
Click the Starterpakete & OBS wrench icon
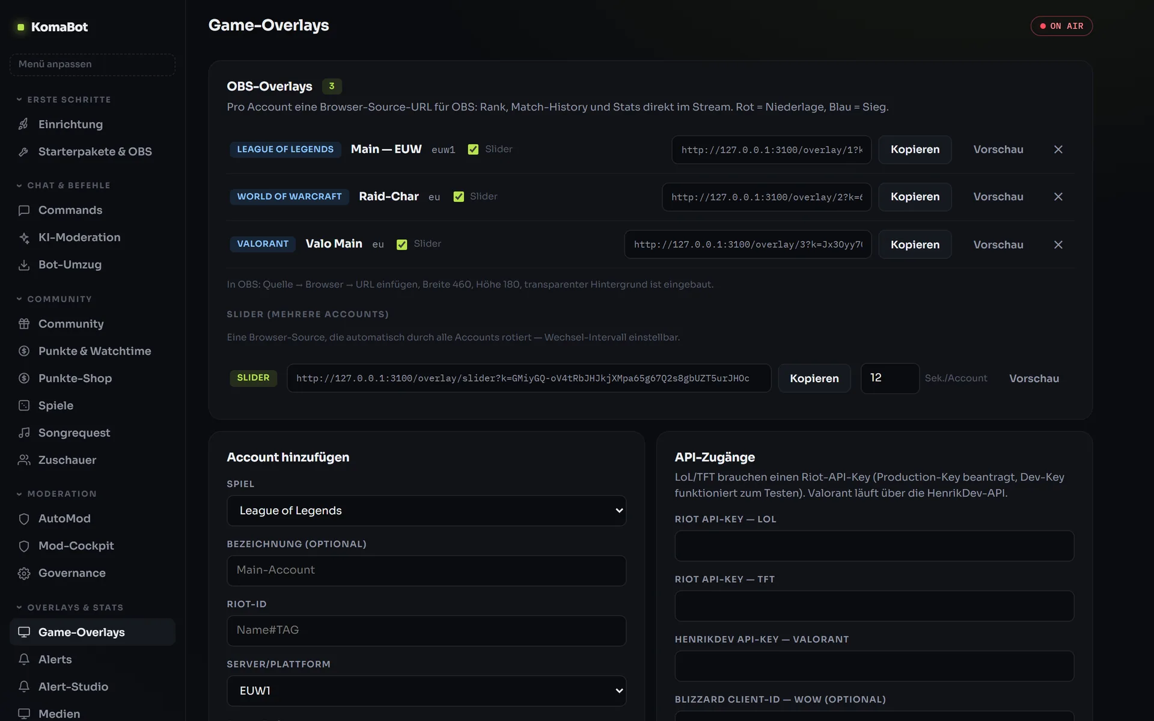point(24,151)
